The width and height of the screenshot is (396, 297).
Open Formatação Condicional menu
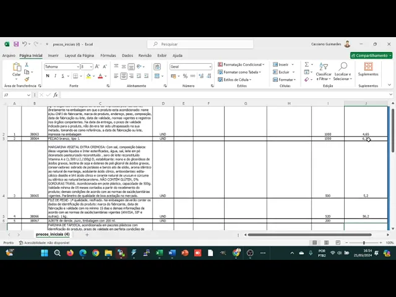click(x=241, y=64)
